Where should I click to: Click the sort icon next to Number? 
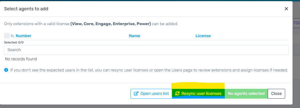click(13, 36)
